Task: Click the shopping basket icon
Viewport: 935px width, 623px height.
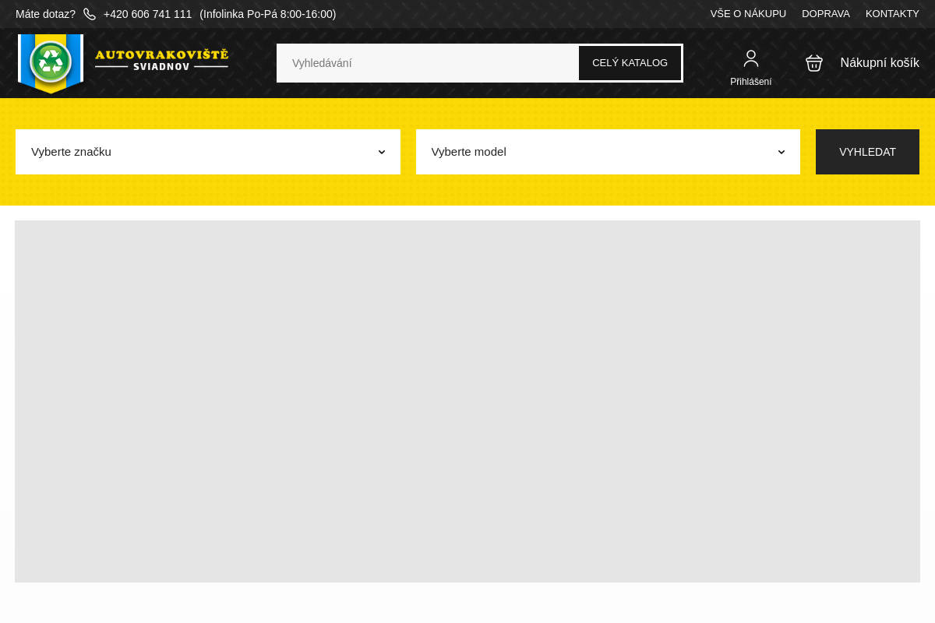Action: tap(814, 63)
